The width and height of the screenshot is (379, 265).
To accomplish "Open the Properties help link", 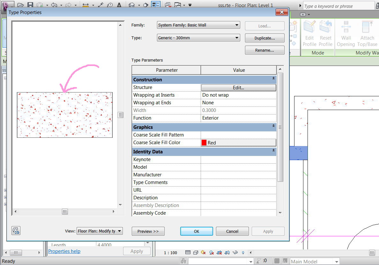I will [x=64, y=251].
